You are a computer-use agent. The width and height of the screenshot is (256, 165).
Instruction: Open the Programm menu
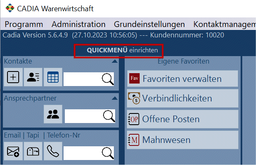pos(24,25)
